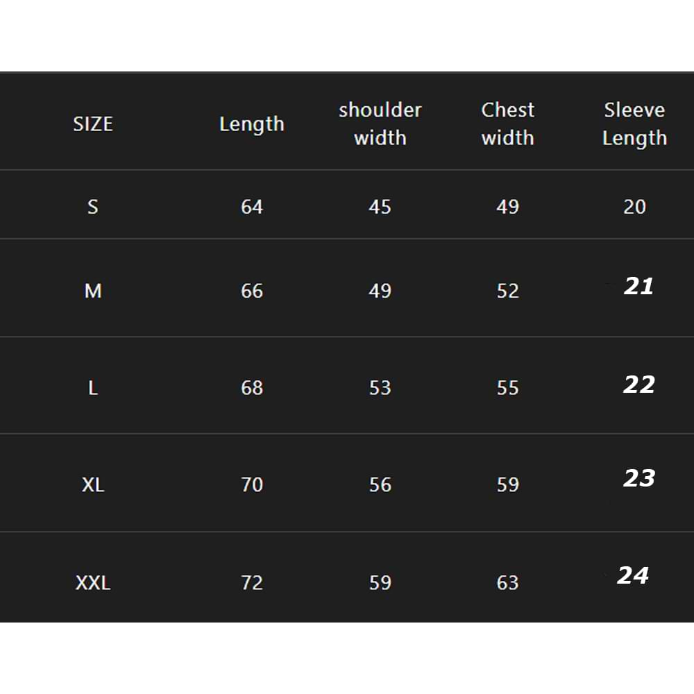Viewport: 694px width, 694px height.
Task: Click chest width 52 in M row
Action: (507, 291)
